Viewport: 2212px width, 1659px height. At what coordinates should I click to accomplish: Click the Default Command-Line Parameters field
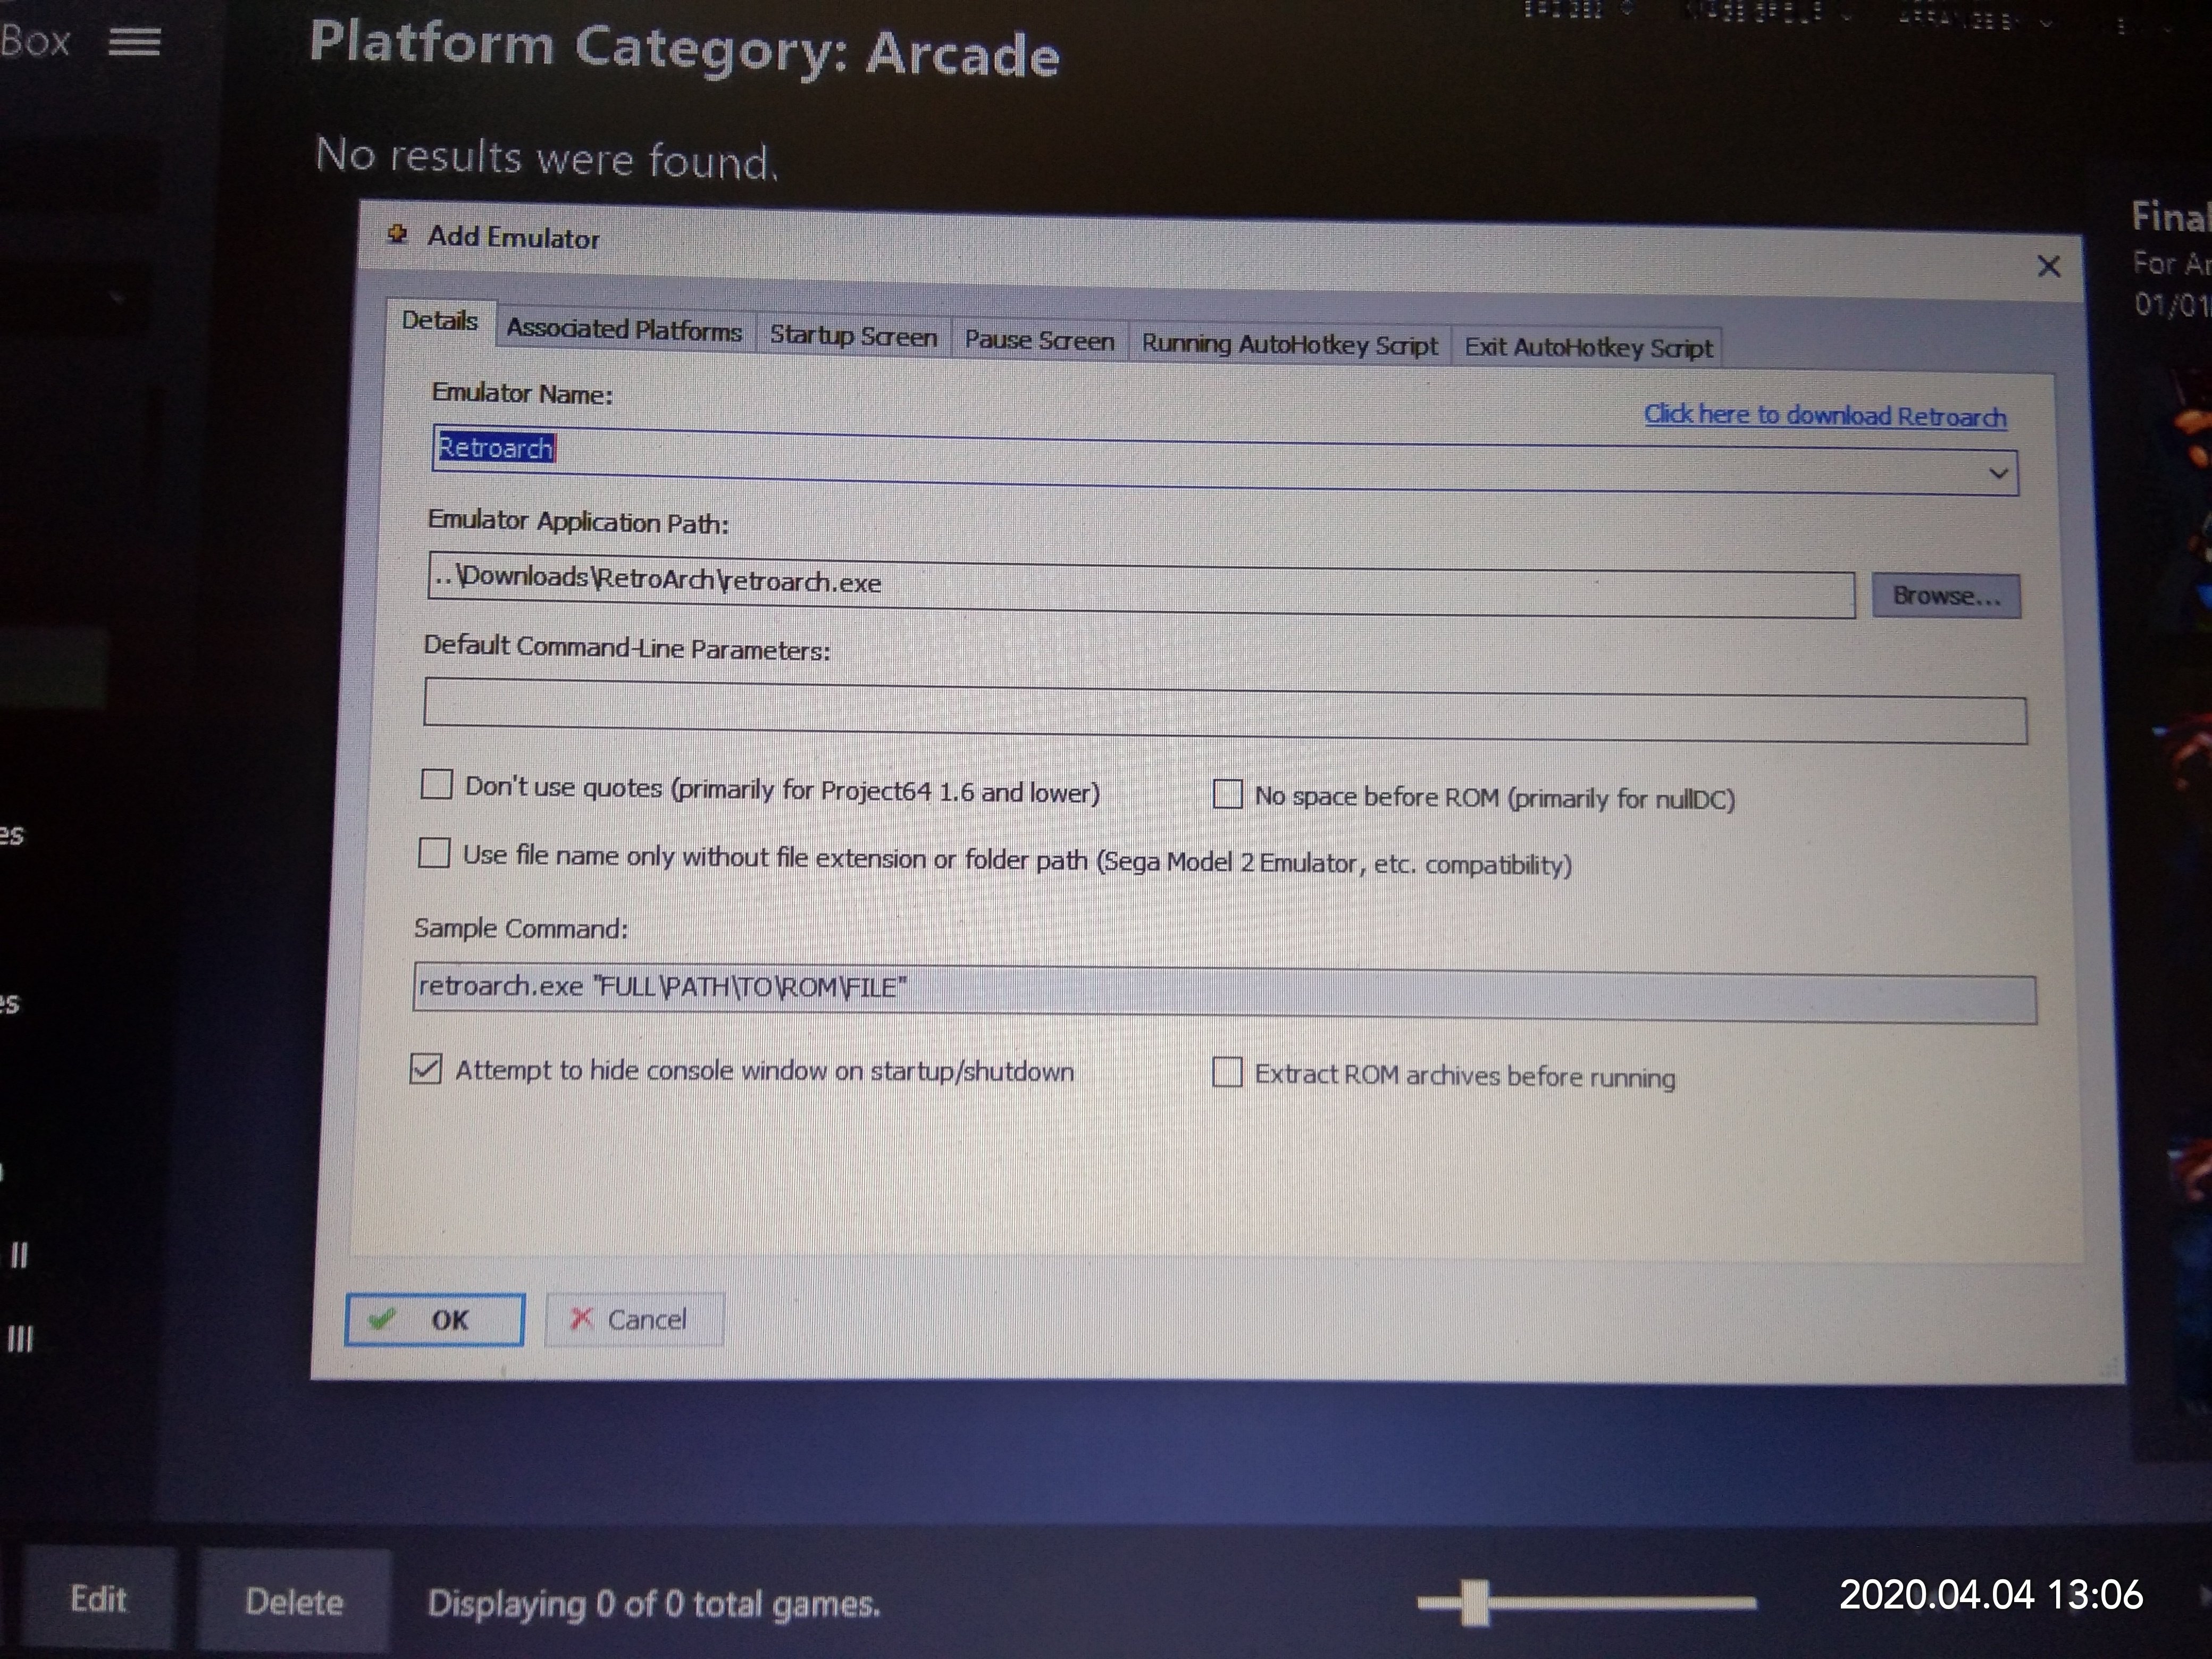click(x=1225, y=711)
